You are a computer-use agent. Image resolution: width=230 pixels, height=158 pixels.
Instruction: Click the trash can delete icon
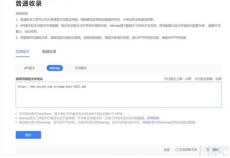point(207,149)
